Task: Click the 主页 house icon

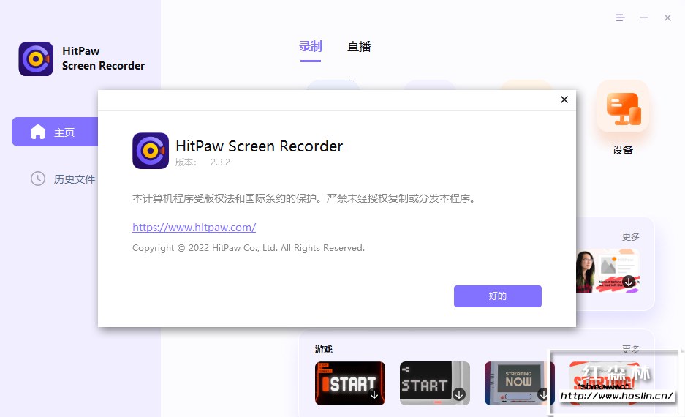Action: click(38, 132)
